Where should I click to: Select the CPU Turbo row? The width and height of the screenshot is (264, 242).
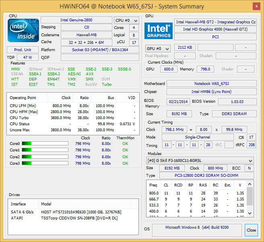coord(73,118)
